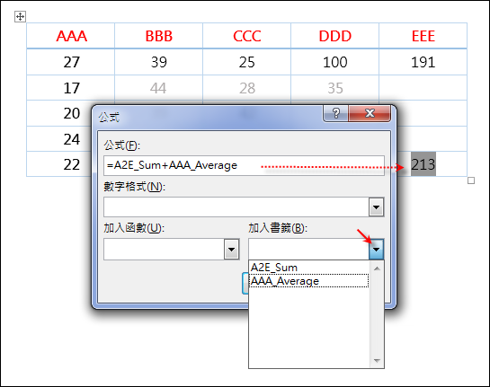
Task: Choose AAA_Average from the bookmark list
Action: point(308,281)
